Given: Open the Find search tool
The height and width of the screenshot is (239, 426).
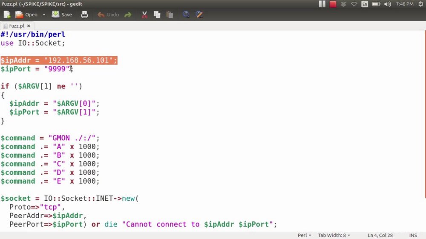Looking at the screenshot, I should [186, 14].
